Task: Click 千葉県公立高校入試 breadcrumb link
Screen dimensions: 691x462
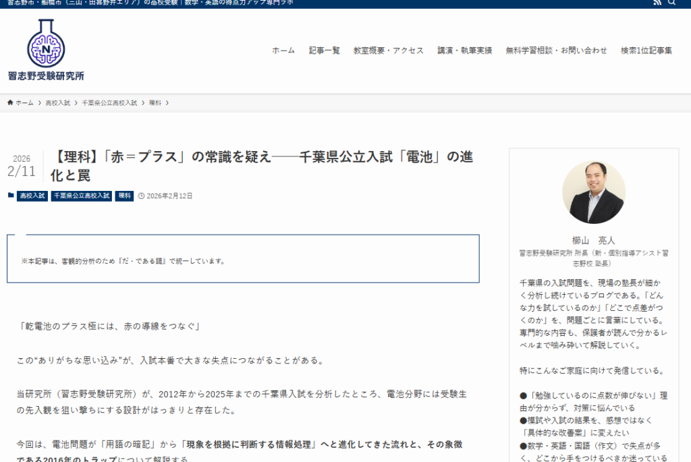Action: [x=109, y=103]
